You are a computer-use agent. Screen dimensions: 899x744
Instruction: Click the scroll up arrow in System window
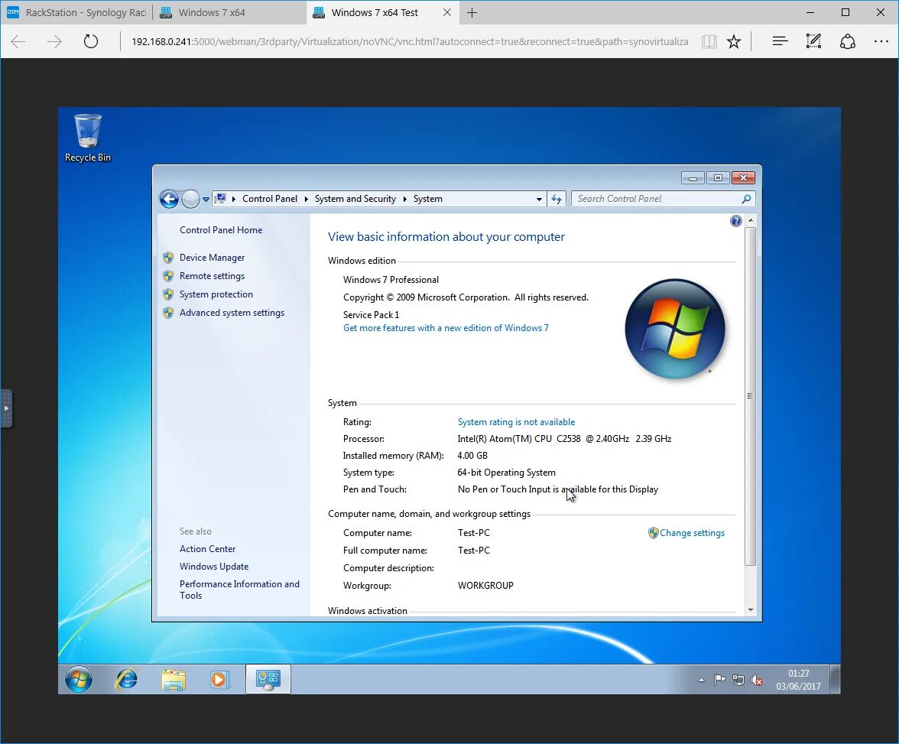751,221
